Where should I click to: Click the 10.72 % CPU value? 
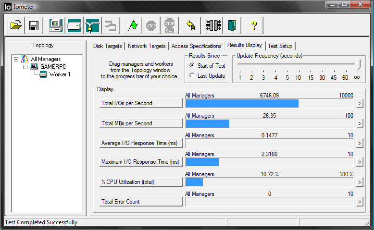[x=270, y=174]
